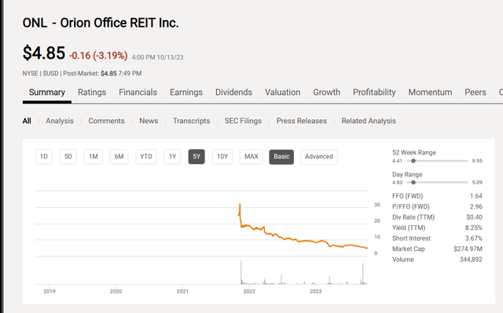Click the ONL - Orion Office REIT Inc. title
Image resolution: width=503 pixels, height=313 pixels.
coord(101,23)
